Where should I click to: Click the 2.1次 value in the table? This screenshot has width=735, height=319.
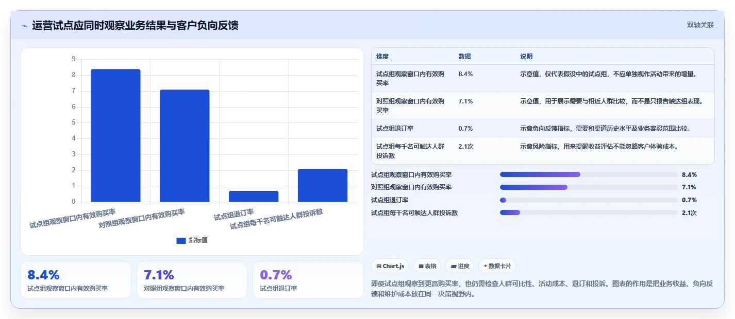(466, 147)
